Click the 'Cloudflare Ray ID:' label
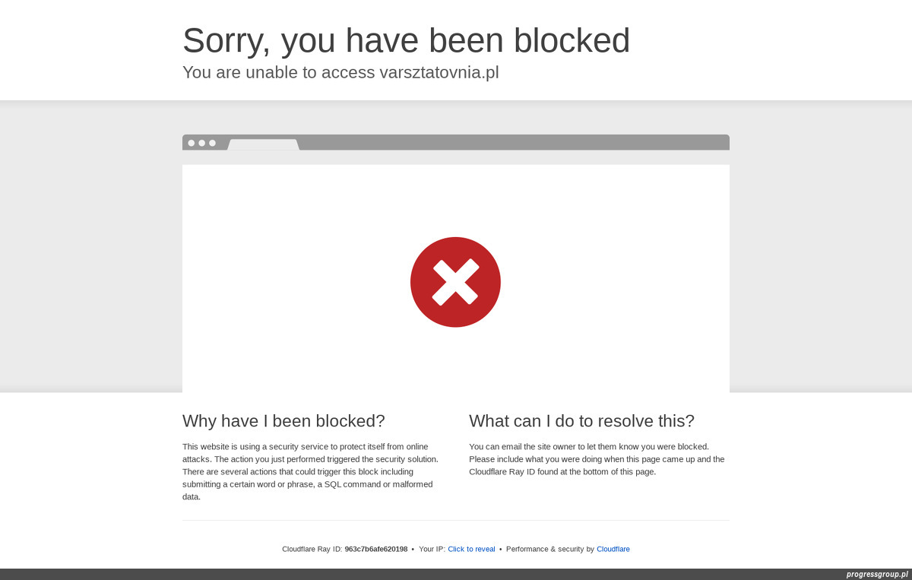 [x=312, y=549]
